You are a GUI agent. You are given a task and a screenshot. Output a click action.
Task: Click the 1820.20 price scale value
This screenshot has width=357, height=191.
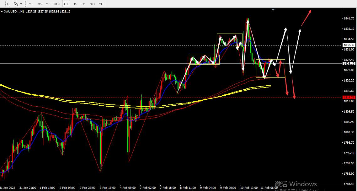(349, 80)
